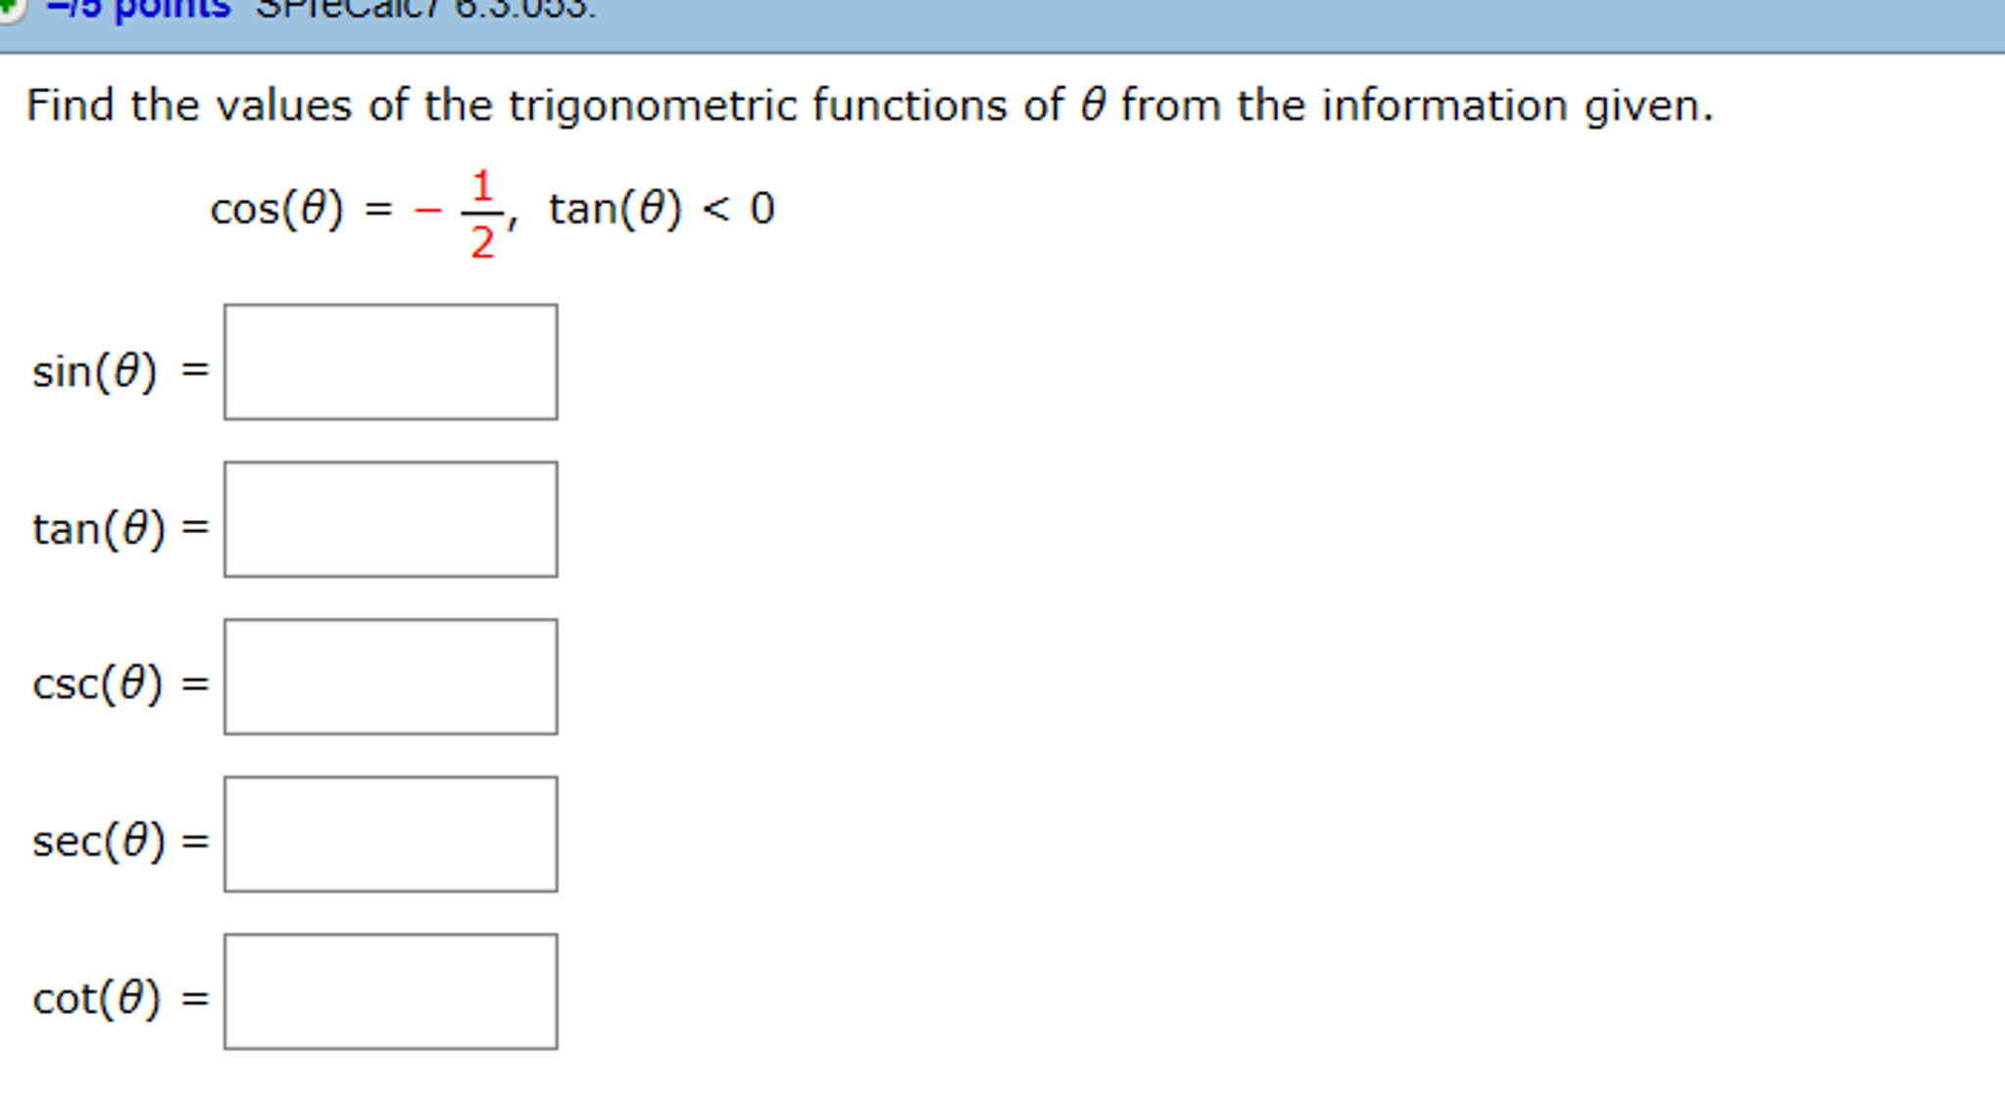Click the sin(θ) = label
The height and width of the screenshot is (1099, 2005).
[x=120, y=367]
